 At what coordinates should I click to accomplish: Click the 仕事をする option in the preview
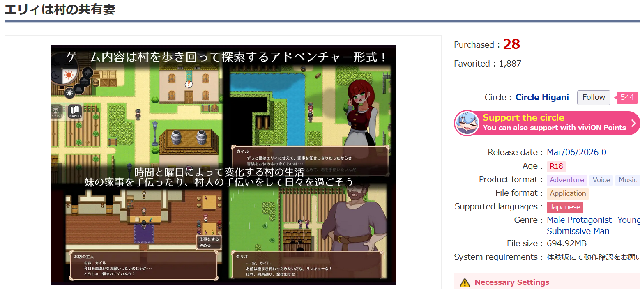pyautogui.click(x=209, y=239)
